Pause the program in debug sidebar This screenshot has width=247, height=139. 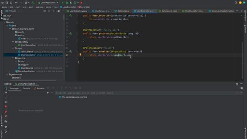pos(6,102)
